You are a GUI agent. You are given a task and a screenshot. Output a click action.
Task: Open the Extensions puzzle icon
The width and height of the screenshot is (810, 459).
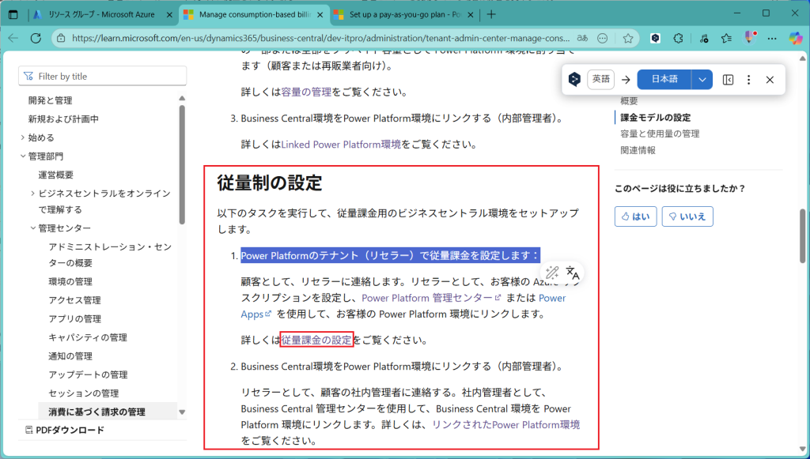click(678, 38)
